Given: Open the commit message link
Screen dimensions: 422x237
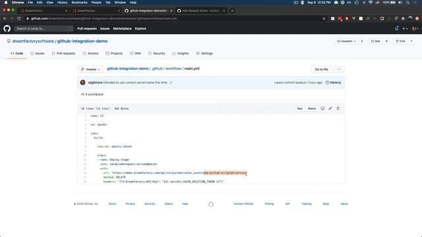Looking at the screenshot, I should [135, 82].
